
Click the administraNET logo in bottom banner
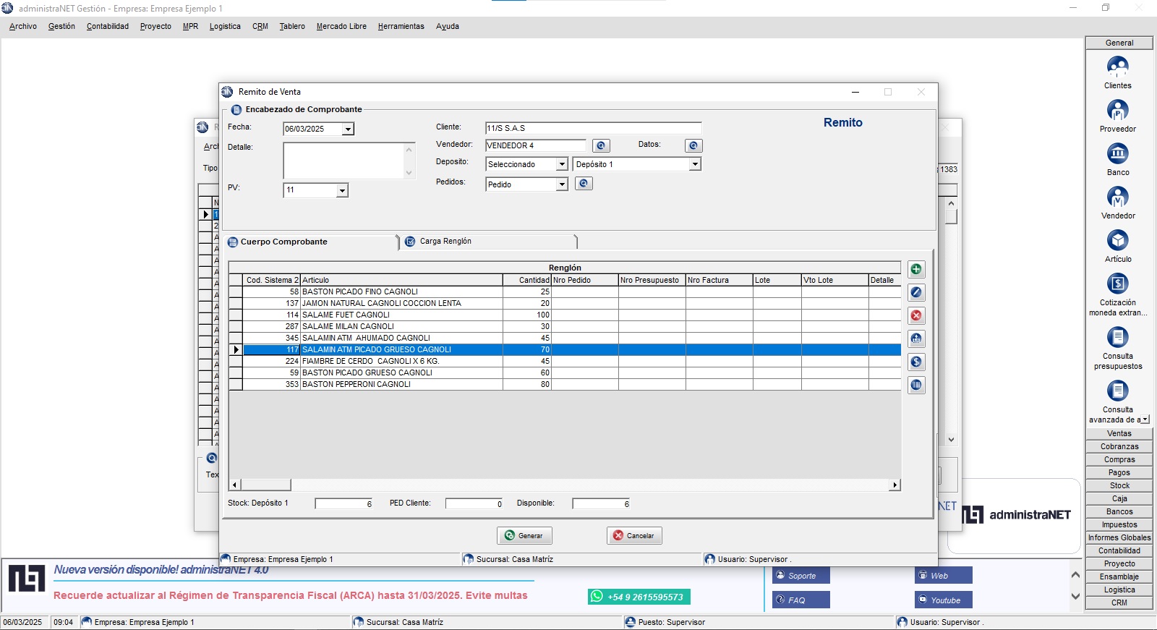coord(27,579)
